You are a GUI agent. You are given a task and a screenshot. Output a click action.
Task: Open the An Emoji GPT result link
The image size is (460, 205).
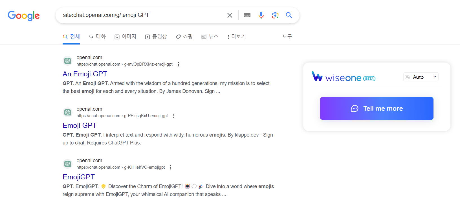85,74
